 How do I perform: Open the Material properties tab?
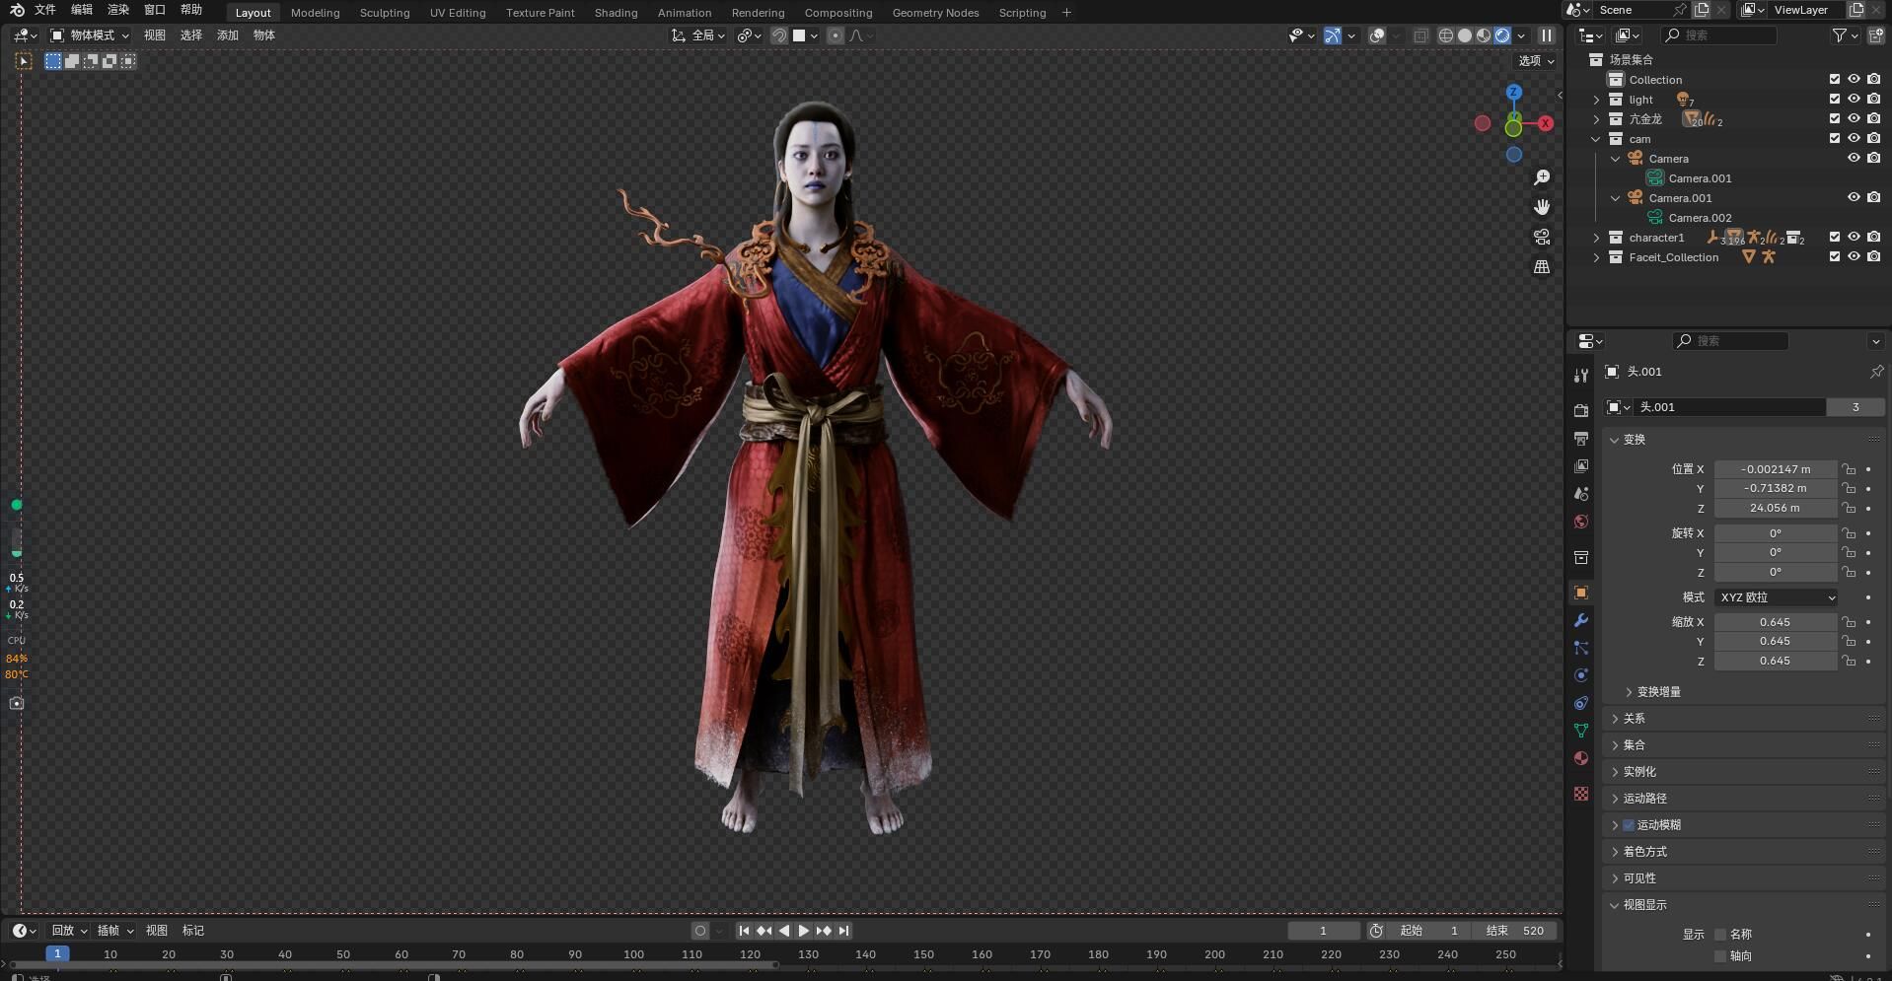(x=1581, y=758)
